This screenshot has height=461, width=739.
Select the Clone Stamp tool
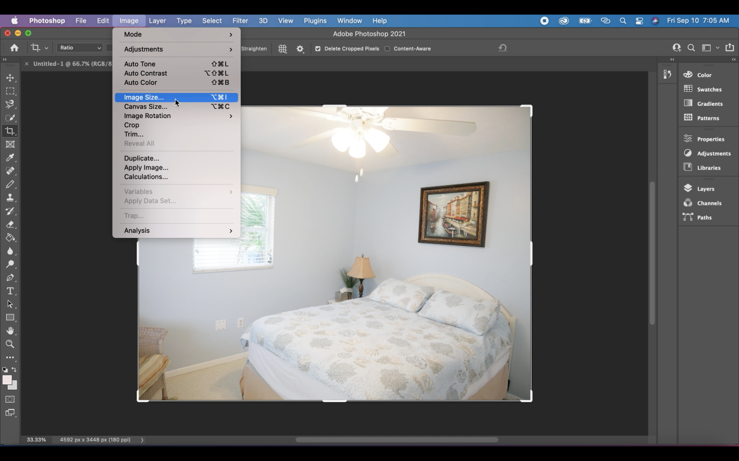click(10, 198)
